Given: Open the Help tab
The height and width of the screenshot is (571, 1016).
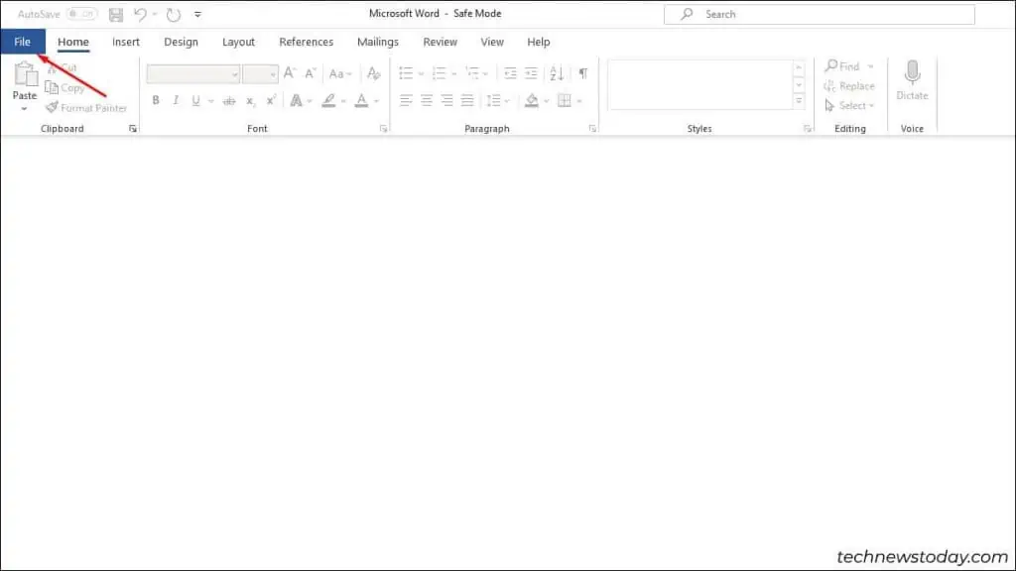Looking at the screenshot, I should coord(539,42).
